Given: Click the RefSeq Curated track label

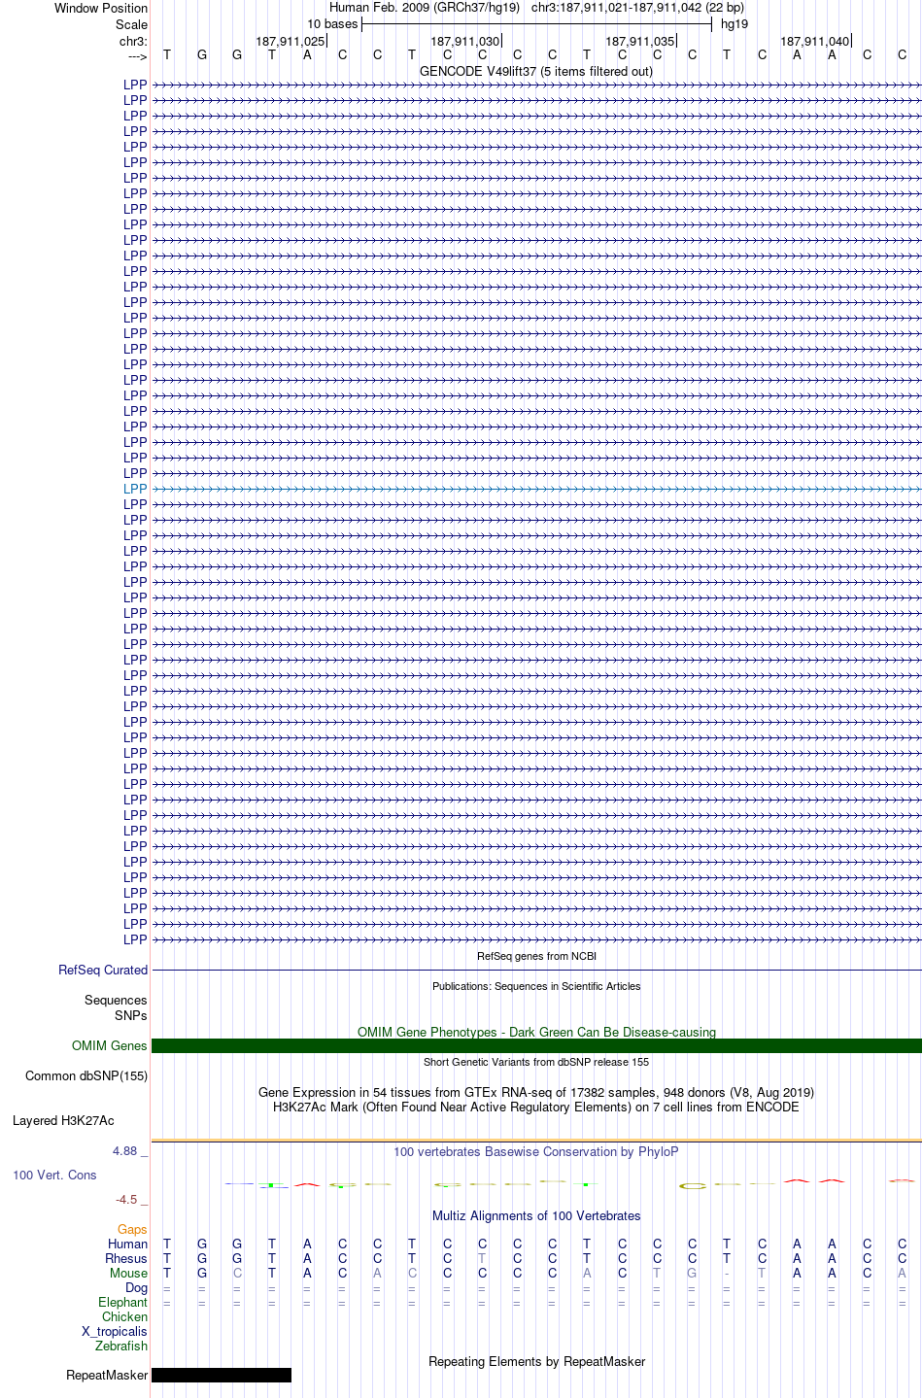Looking at the screenshot, I should [x=103, y=970].
